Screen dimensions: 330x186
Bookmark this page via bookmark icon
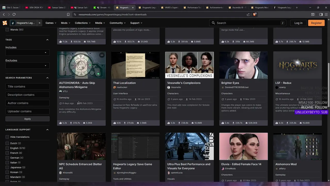point(68,14)
